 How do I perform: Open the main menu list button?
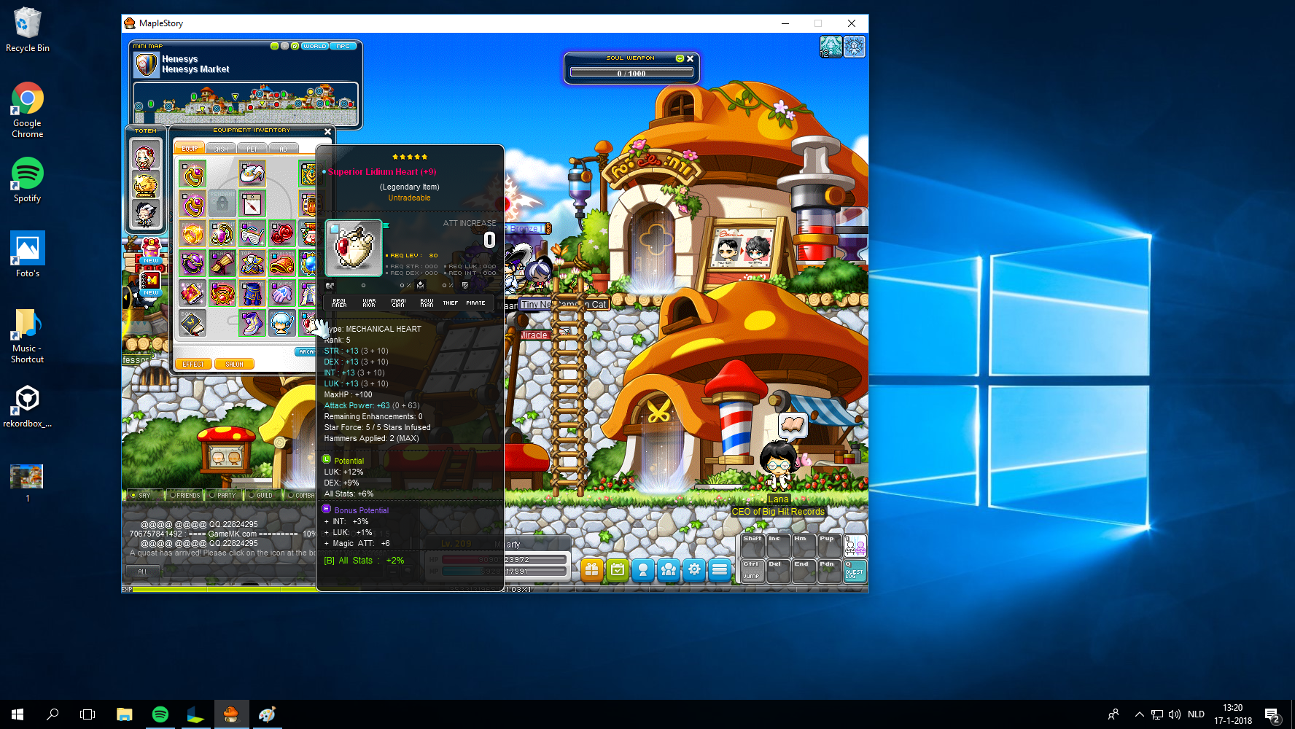[x=720, y=570]
